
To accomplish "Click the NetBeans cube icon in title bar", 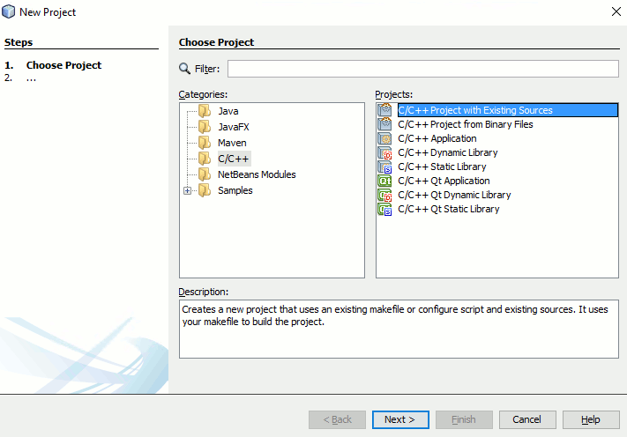I will pos(9,12).
